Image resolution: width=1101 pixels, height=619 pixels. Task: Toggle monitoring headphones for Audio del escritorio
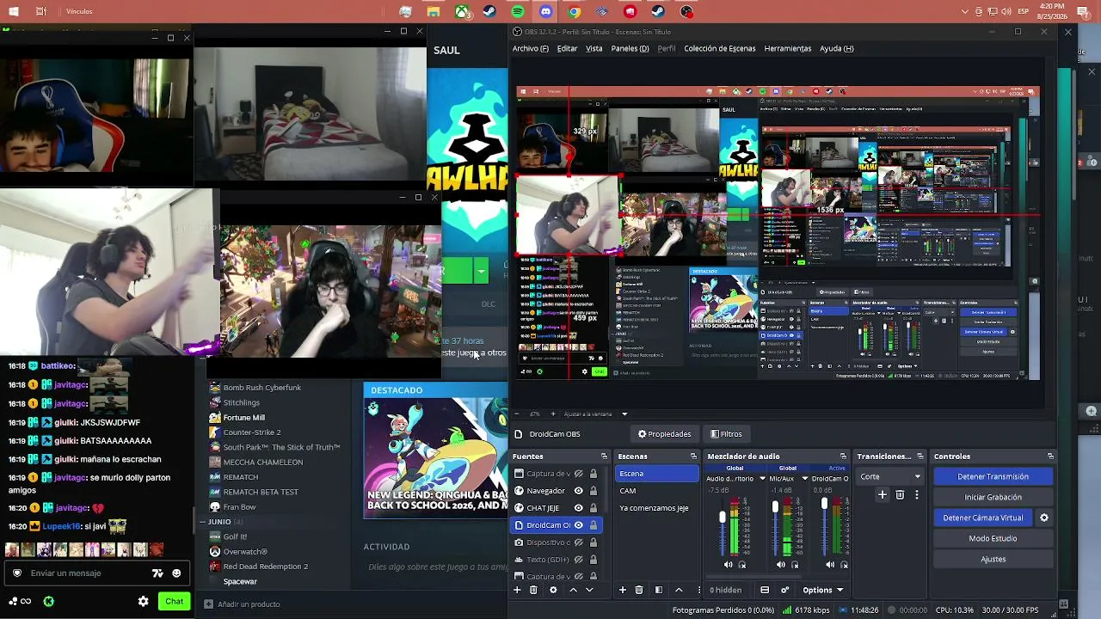coord(742,565)
